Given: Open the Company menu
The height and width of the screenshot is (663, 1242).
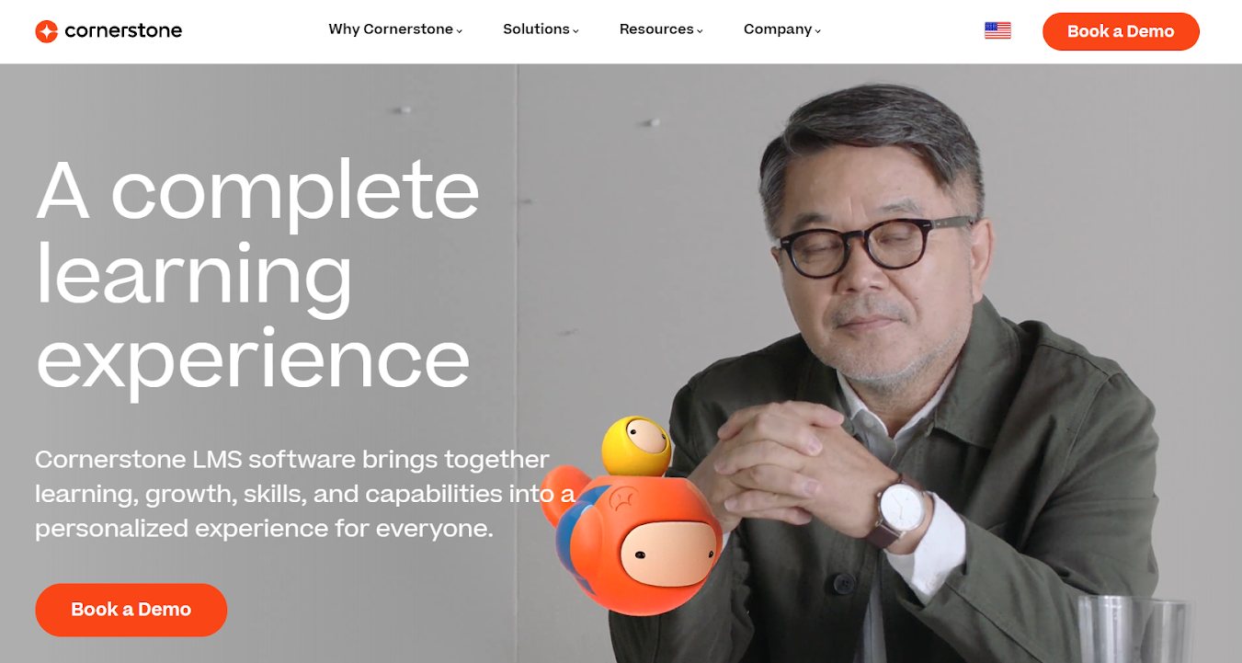Looking at the screenshot, I should [778, 29].
